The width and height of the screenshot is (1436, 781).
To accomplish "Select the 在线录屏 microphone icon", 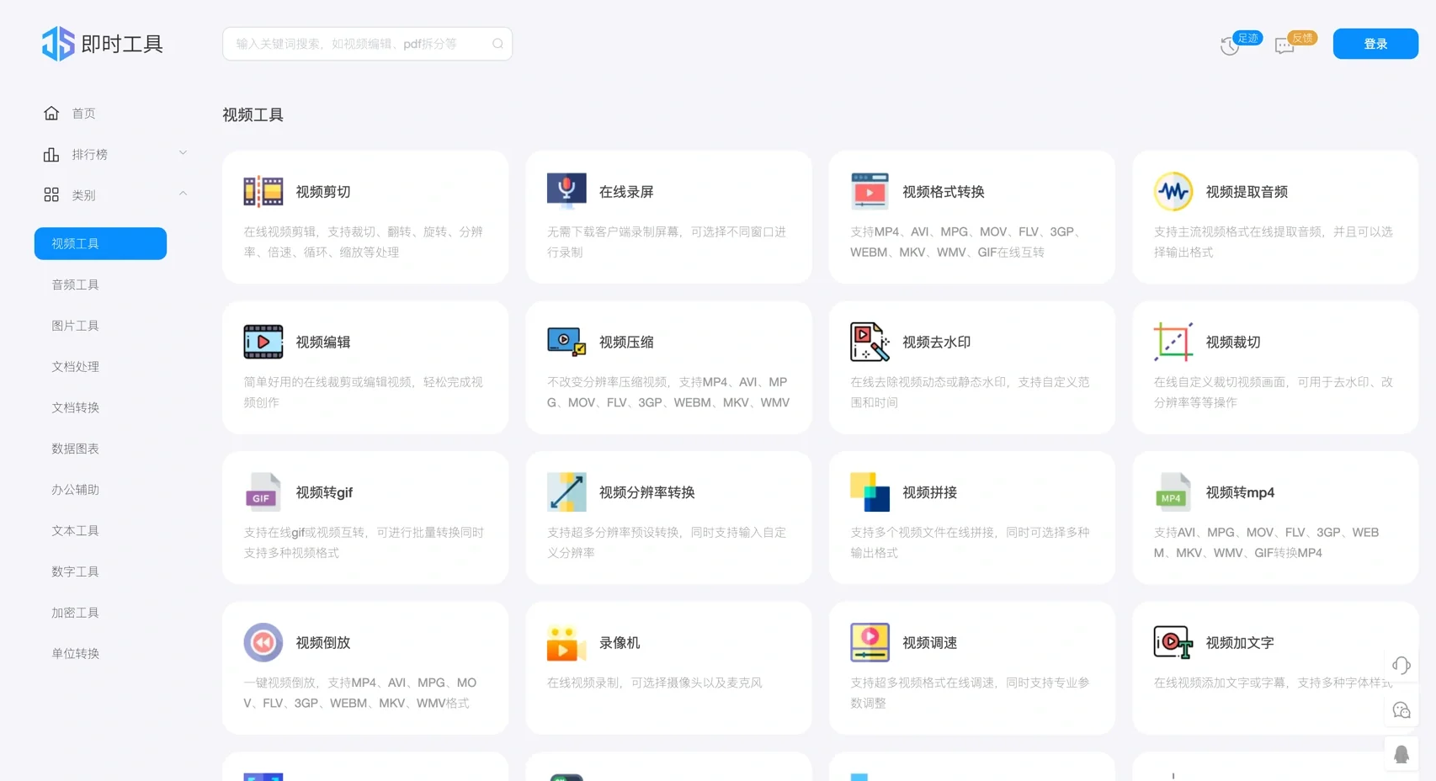I will 566,190.
